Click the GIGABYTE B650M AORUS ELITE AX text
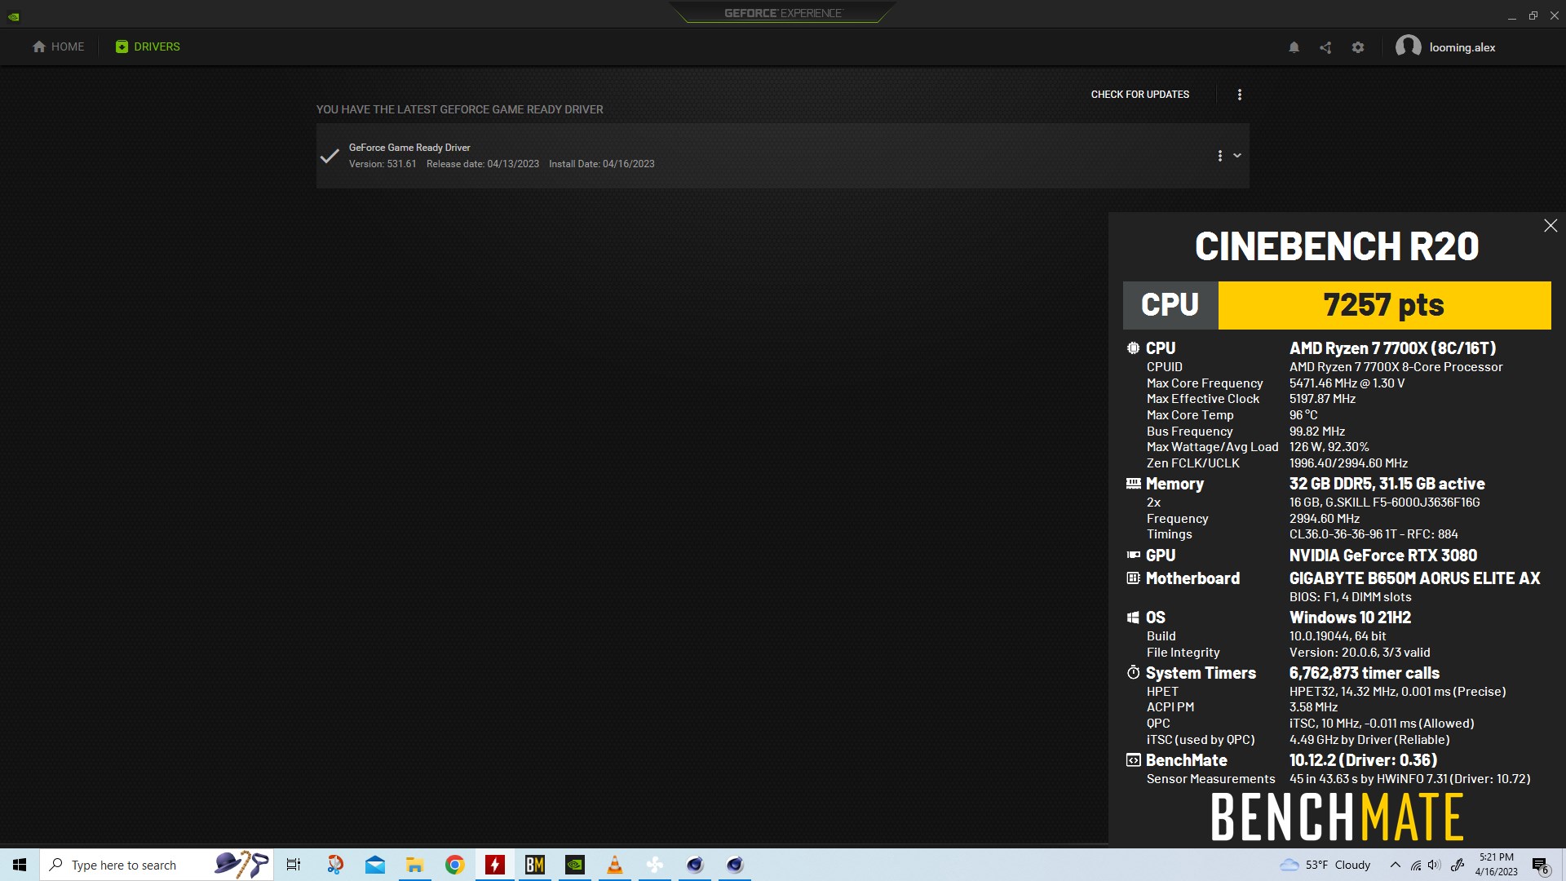1566x881 pixels. coord(1415,578)
